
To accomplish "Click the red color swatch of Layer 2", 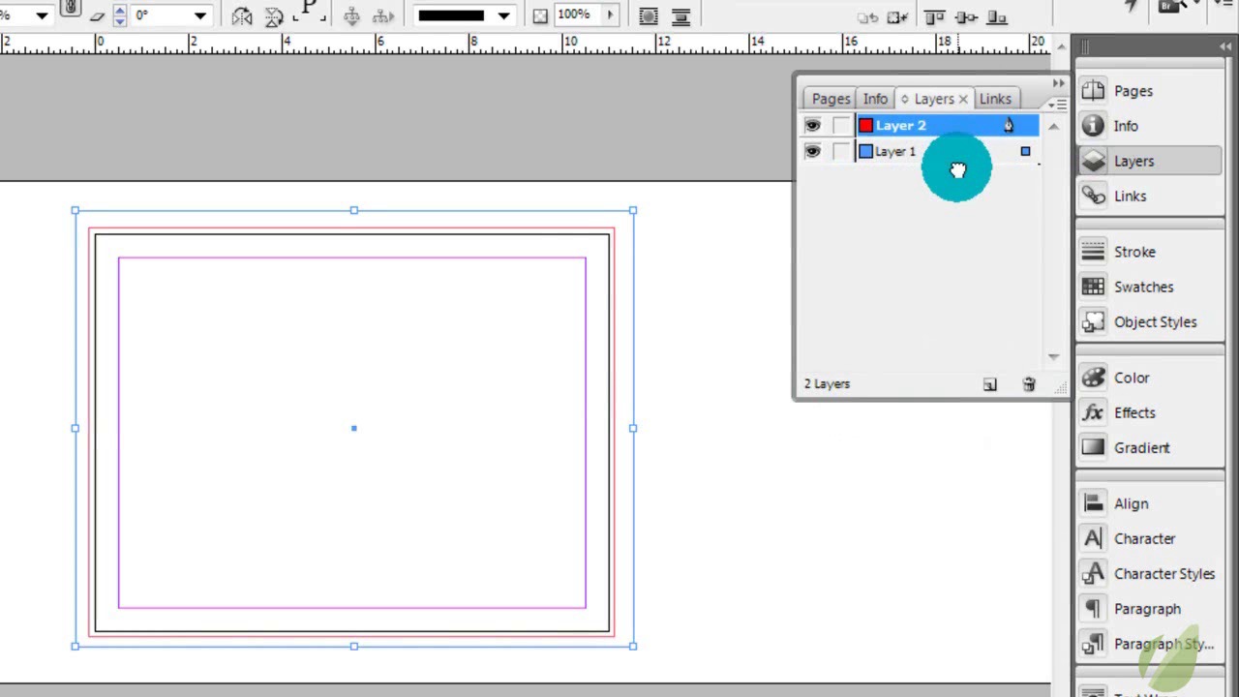I will click(x=865, y=125).
